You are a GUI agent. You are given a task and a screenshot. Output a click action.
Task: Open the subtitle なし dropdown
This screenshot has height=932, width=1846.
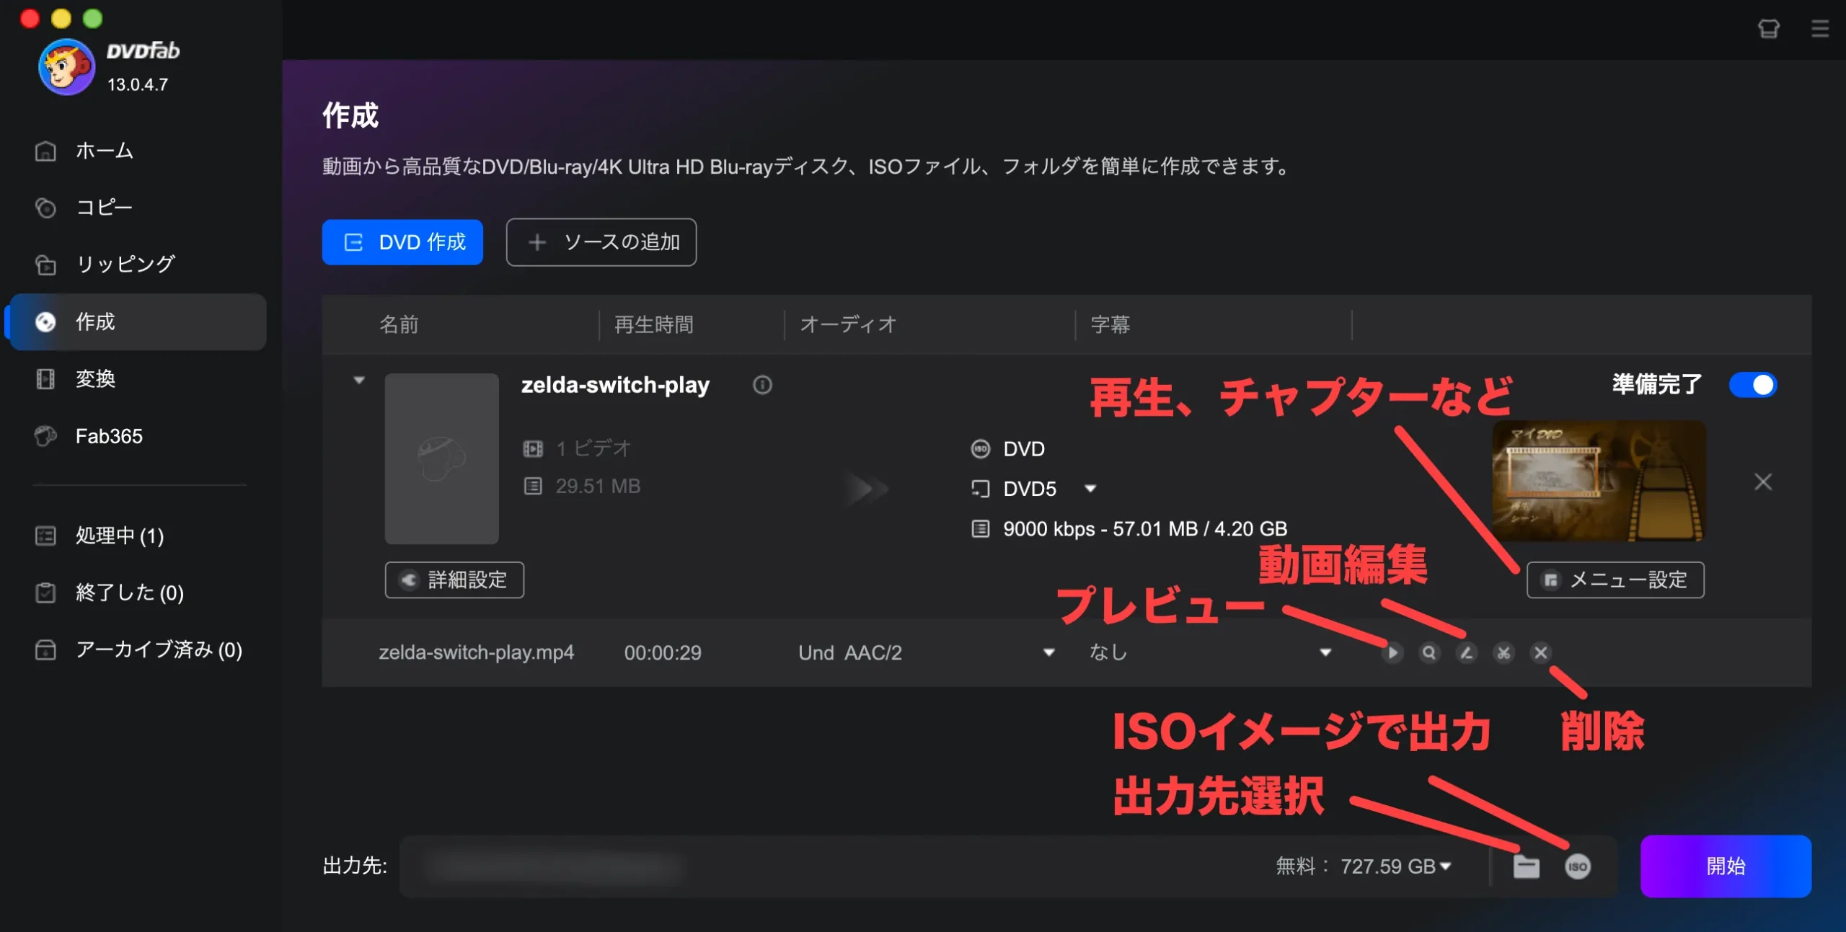point(1325,652)
